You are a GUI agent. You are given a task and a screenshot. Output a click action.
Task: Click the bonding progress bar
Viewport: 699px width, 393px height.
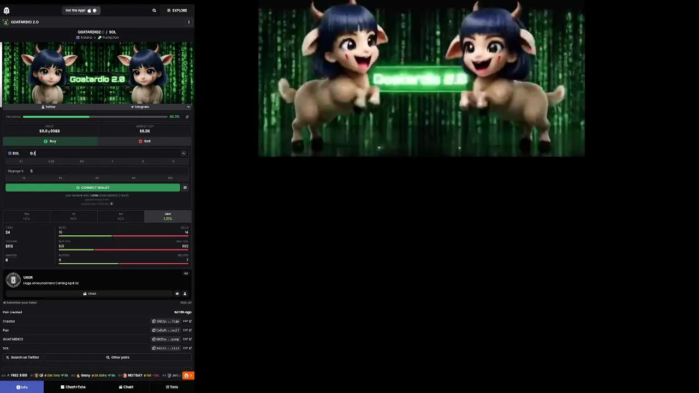pos(95,117)
